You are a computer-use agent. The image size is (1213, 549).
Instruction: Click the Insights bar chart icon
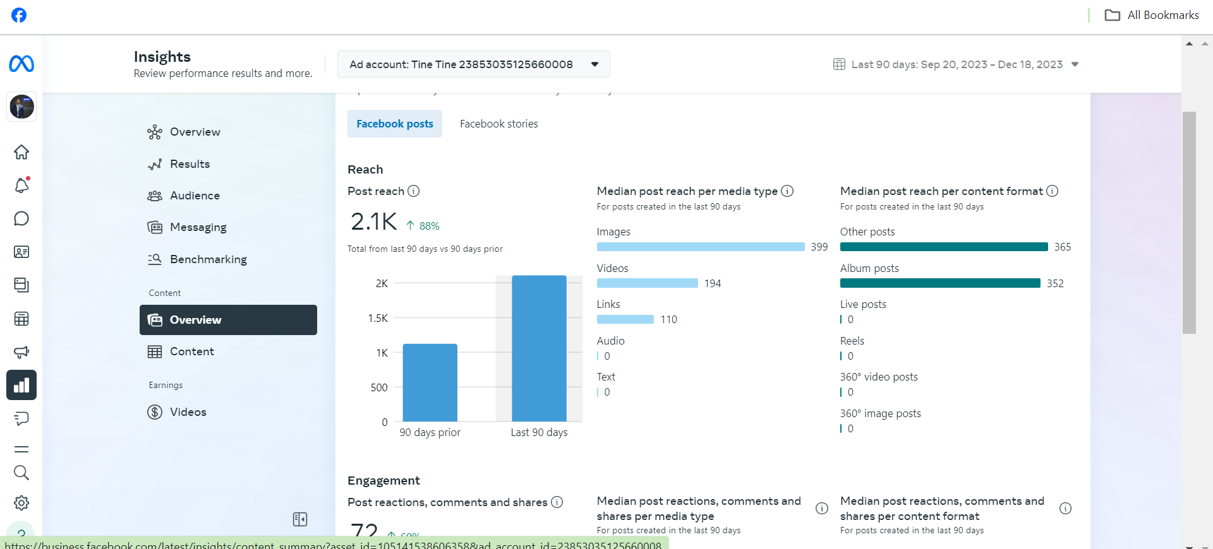tap(21, 385)
